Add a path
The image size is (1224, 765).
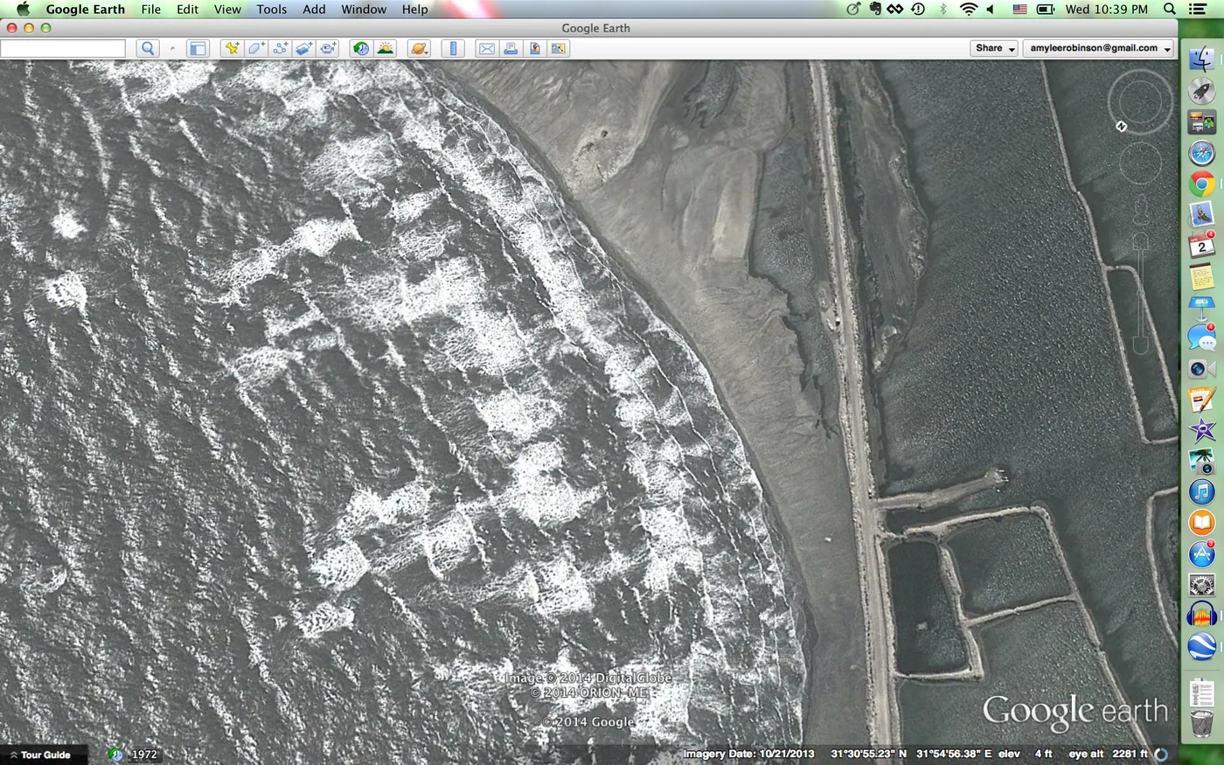tap(280, 48)
